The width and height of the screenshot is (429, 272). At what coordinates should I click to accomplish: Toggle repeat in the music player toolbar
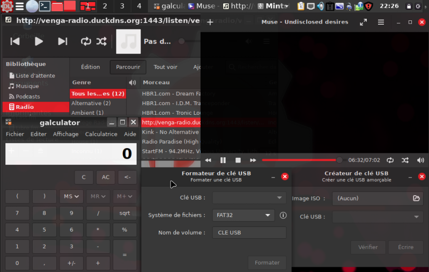(86, 41)
